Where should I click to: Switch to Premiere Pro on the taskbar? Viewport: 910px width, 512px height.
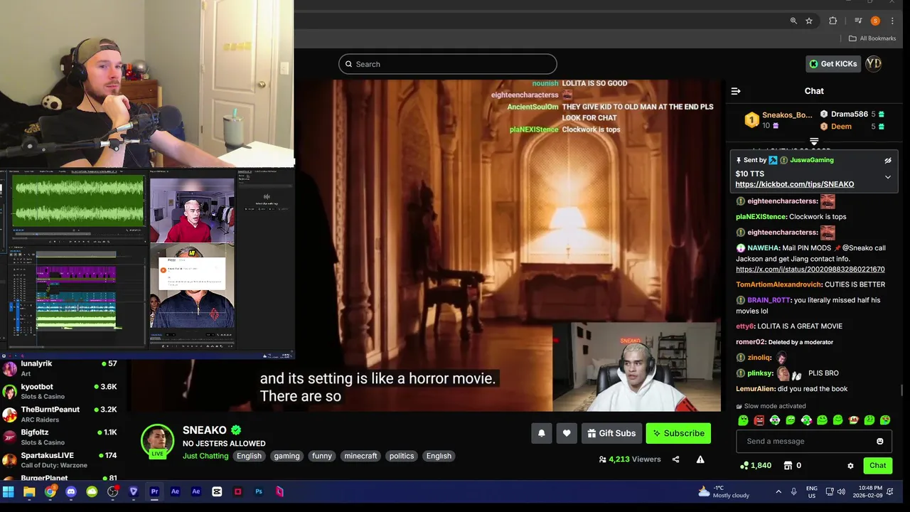pyautogui.click(x=154, y=491)
